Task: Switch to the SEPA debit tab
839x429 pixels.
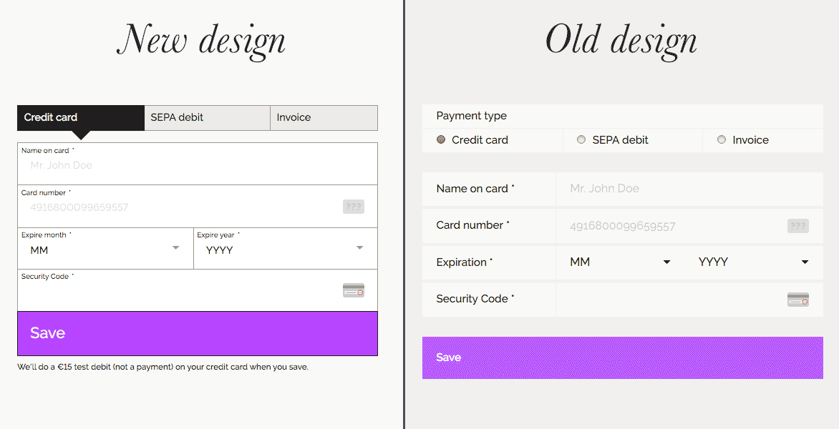Action: coord(207,117)
